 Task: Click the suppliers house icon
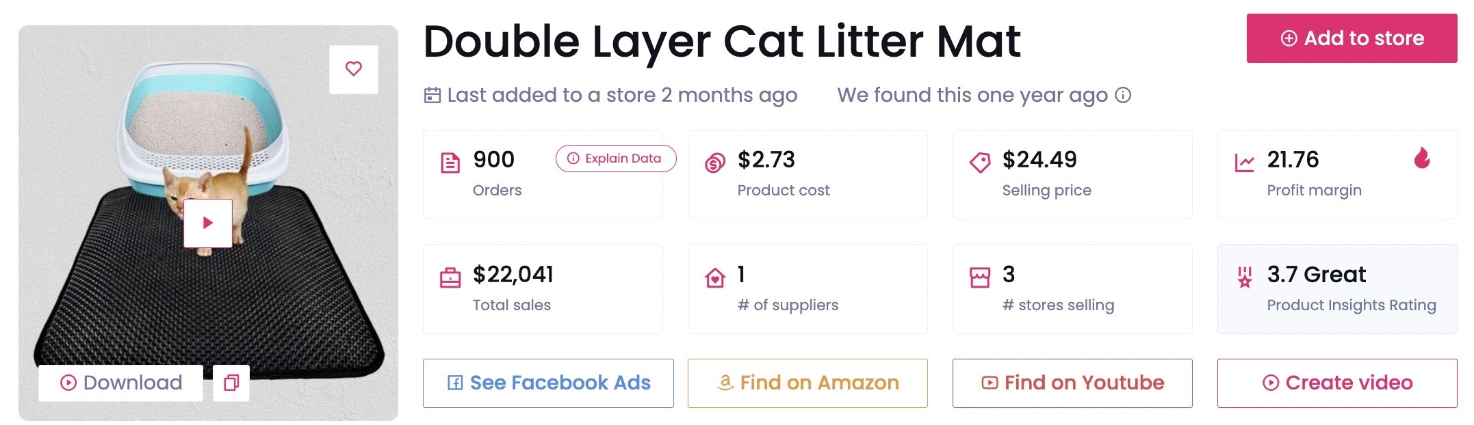click(715, 278)
